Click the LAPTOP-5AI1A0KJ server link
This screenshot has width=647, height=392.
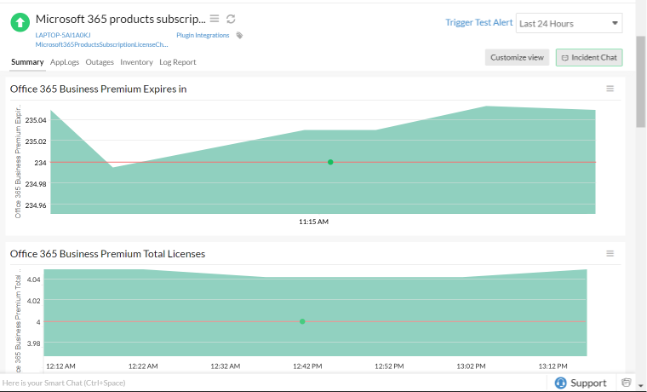pyautogui.click(x=63, y=35)
